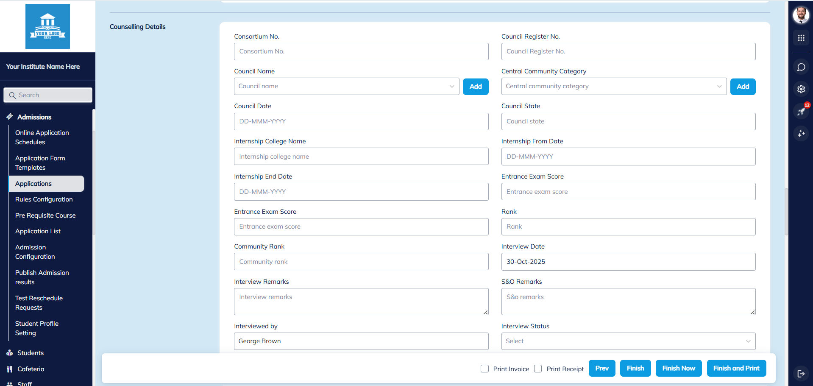813x386 pixels.
Task: Open Rules Configuration in sidebar
Action: pos(44,199)
